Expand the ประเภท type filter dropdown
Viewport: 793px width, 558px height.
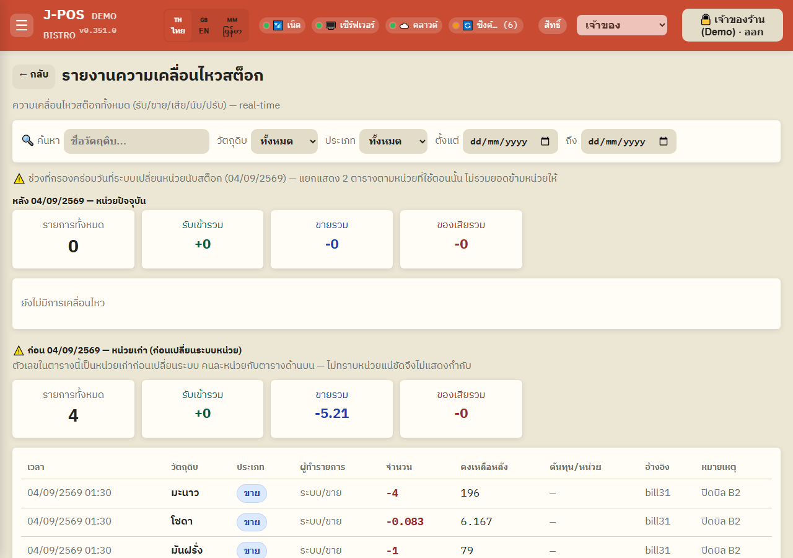point(393,141)
